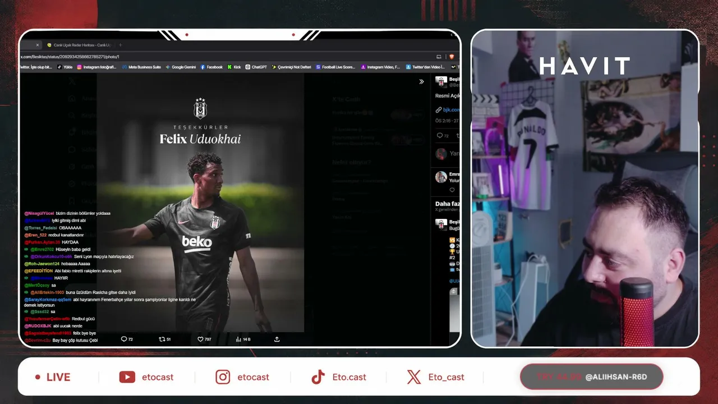The height and width of the screenshot is (404, 718).
Task: Open the Twitter'dan Video bookmark
Action: [x=425, y=67]
